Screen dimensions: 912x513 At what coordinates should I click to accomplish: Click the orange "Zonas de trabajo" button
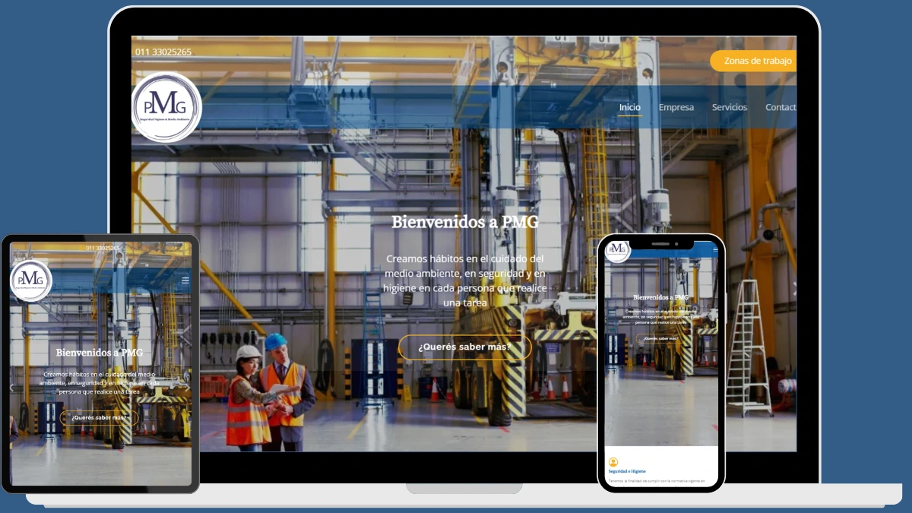(x=757, y=61)
